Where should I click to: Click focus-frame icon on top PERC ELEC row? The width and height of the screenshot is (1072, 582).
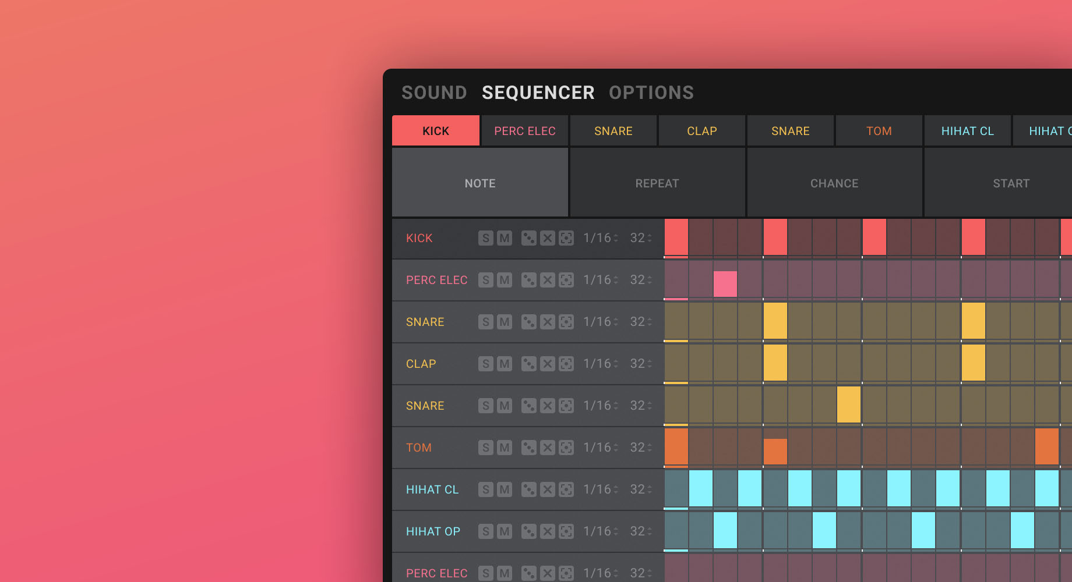point(566,280)
